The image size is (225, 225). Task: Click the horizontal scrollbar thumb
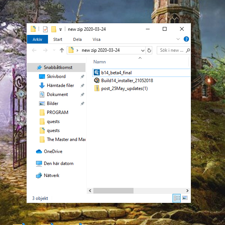(x=113, y=191)
